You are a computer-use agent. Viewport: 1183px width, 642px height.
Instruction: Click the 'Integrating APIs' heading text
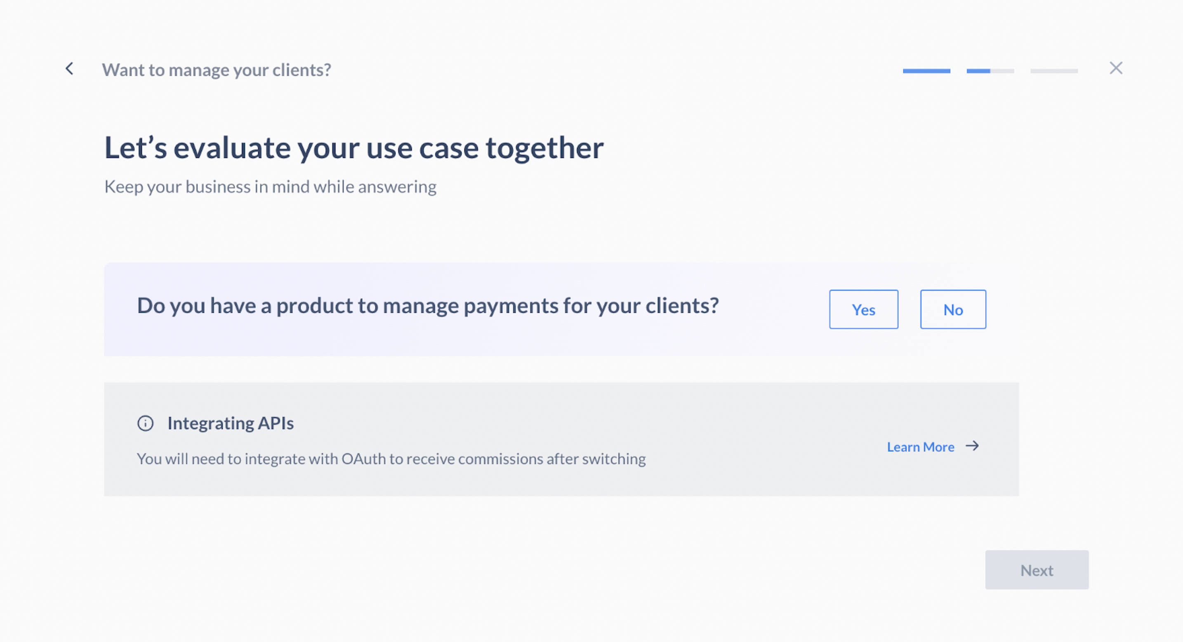[231, 423]
